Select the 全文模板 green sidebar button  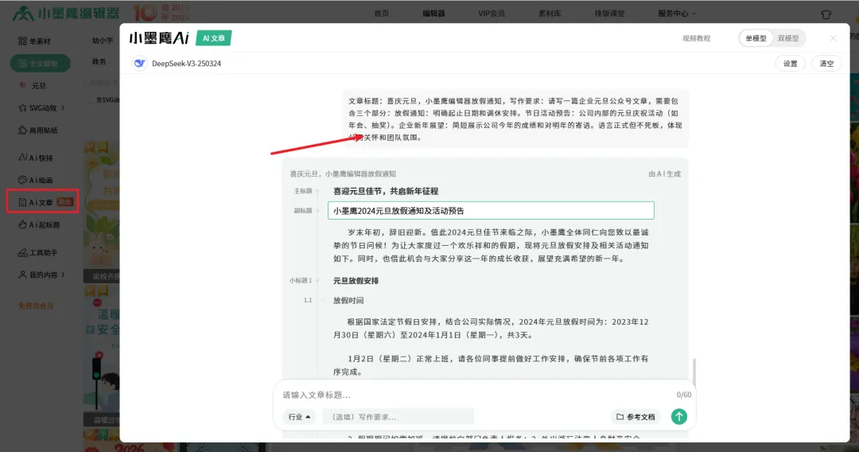[40, 64]
